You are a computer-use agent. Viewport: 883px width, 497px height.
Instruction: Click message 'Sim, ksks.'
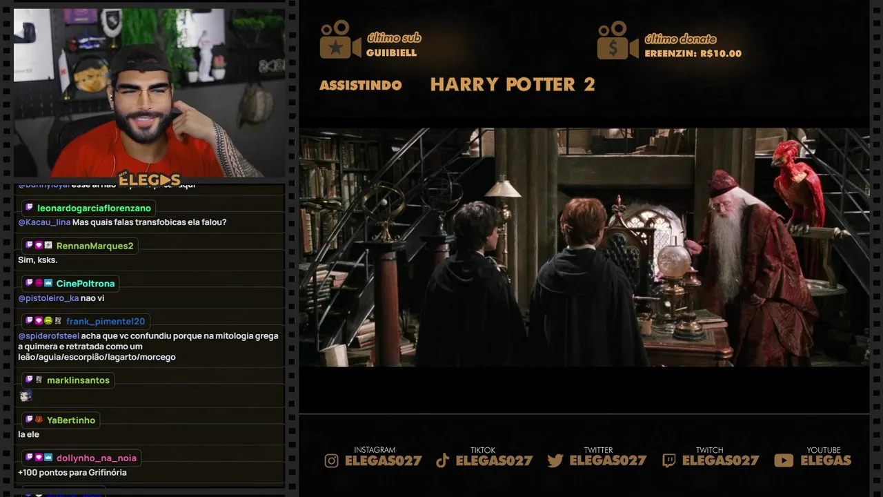pos(38,260)
